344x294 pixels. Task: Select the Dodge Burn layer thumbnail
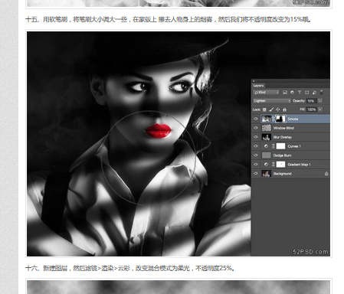pos(266,155)
